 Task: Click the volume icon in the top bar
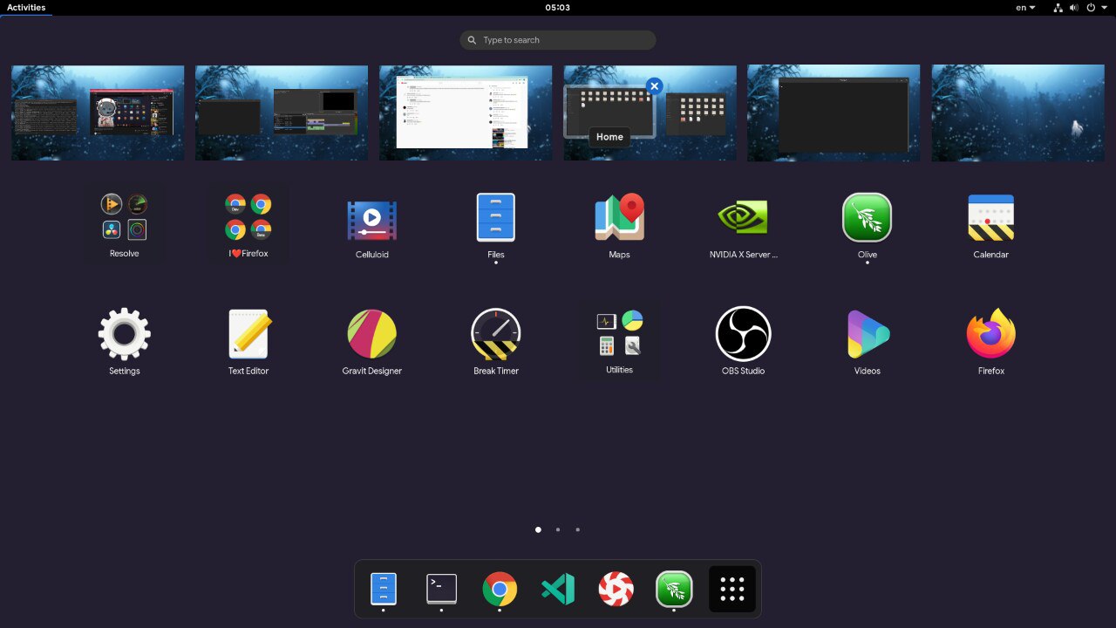[1074, 7]
